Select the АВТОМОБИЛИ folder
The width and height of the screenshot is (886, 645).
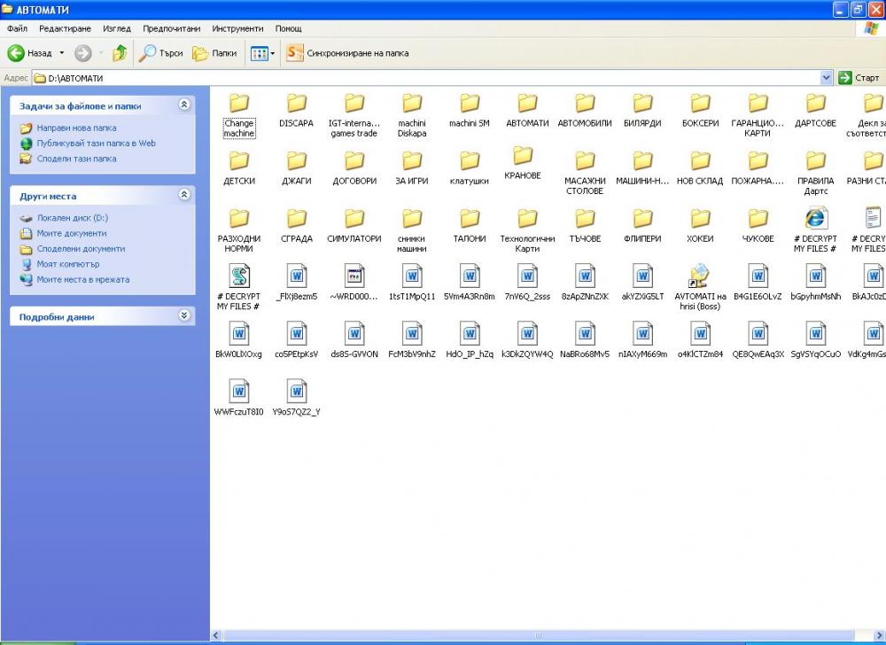585,111
